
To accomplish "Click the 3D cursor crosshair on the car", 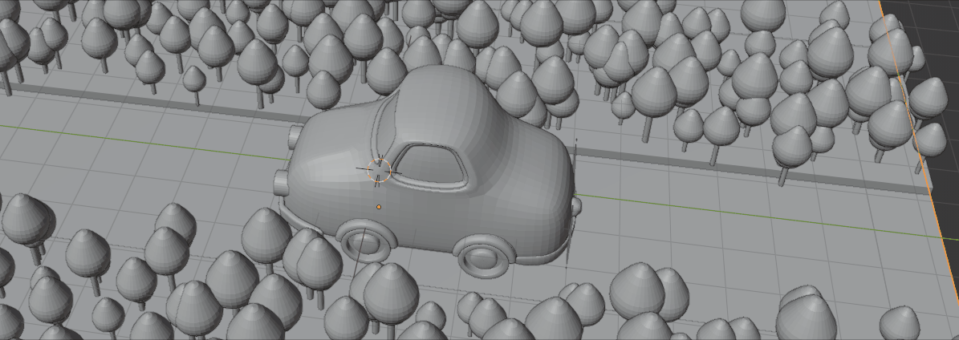I will tap(379, 170).
